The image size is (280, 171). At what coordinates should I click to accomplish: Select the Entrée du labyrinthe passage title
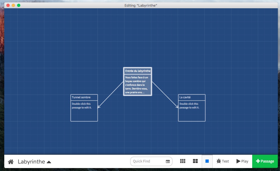tap(138, 71)
